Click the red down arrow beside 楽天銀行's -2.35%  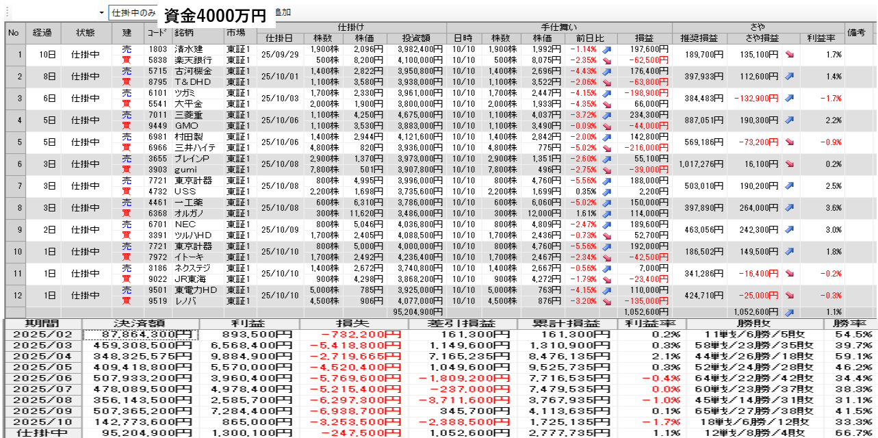coord(606,60)
